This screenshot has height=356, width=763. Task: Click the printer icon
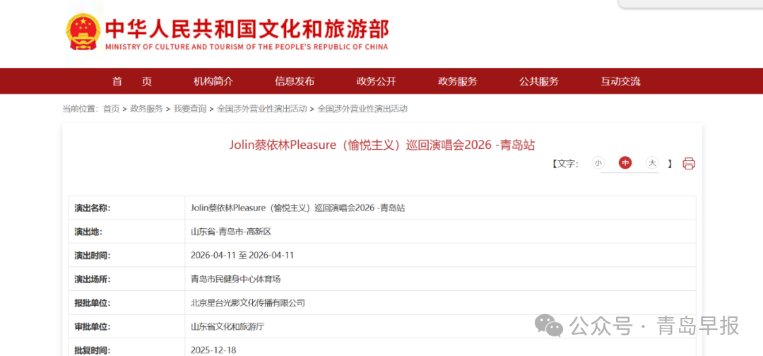[x=689, y=163]
